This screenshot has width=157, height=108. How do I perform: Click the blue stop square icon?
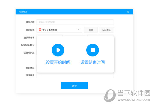point(93,50)
